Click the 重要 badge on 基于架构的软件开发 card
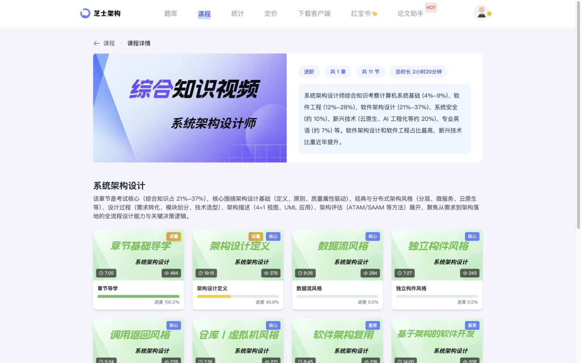This screenshot has height=363, width=581. (472, 325)
